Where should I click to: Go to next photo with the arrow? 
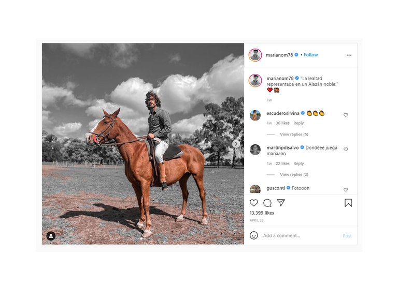click(236, 144)
